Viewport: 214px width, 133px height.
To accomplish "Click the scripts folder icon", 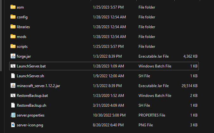I will tap(13, 46).
